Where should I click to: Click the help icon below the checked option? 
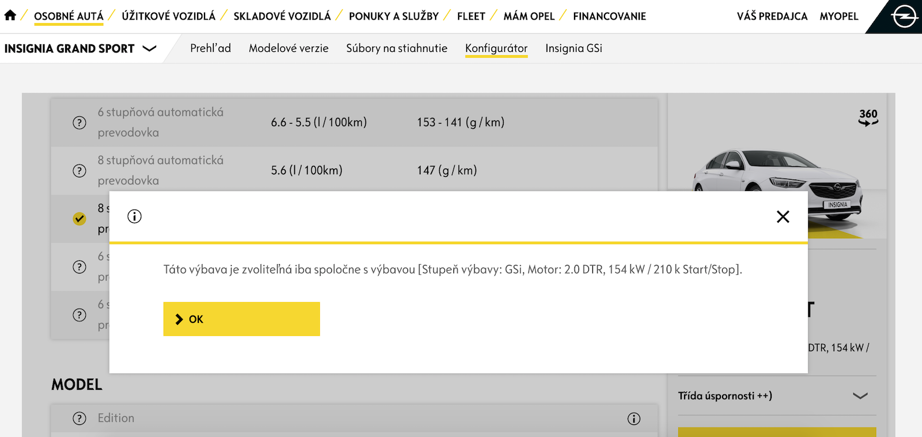[80, 267]
